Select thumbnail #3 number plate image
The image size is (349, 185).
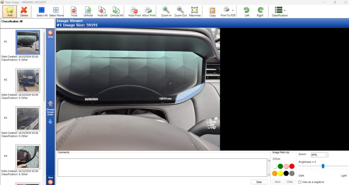pos(28,119)
